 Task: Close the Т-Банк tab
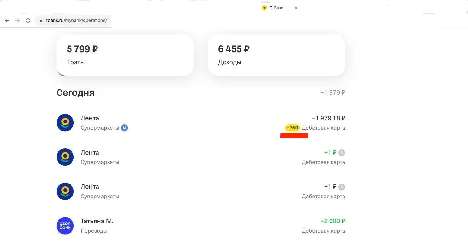click(296, 8)
